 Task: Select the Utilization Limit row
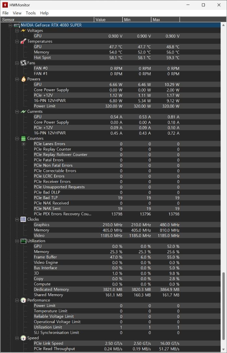click(127, 327)
